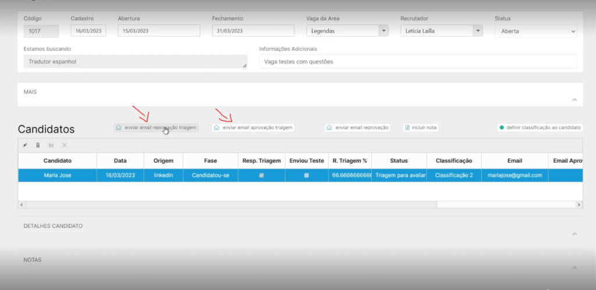
Task: Open the Vaga da Area dropdown
Action: (x=383, y=31)
